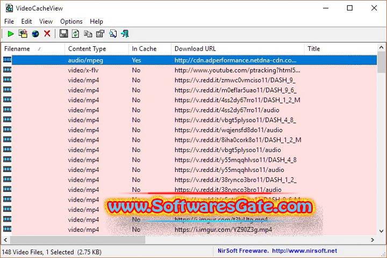
Task: Open the Edit menu
Action: click(x=26, y=21)
